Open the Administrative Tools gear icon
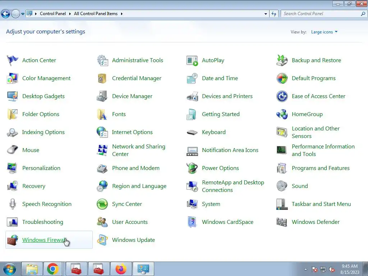 102,60
